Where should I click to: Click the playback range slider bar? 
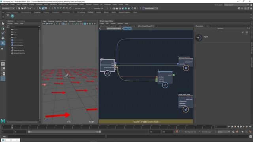[64, 132]
